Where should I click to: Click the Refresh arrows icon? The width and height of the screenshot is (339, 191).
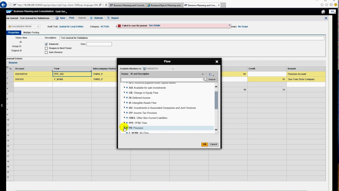click(x=91, y=18)
